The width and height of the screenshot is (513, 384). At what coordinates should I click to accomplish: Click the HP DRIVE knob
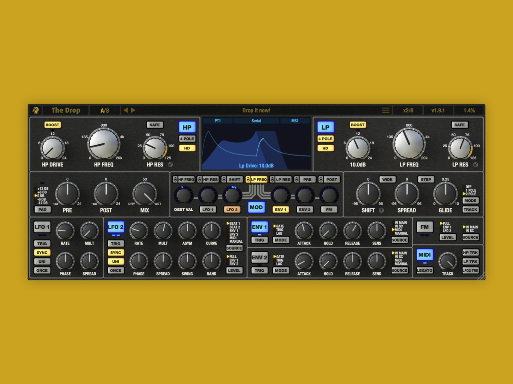tap(53, 148)
